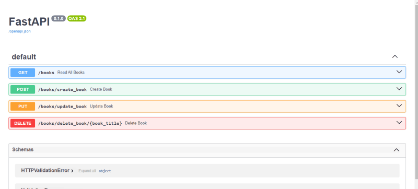Expand the PUT update_book endpoint arrow
The image size is (418, 189).
click(x=399, y=105)
